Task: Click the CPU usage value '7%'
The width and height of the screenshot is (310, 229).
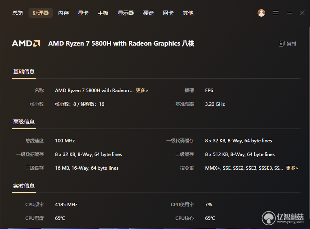Action: coord(208,205)
